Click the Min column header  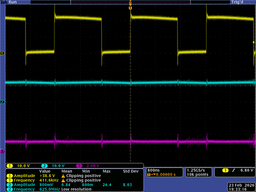tap(86, 171)
